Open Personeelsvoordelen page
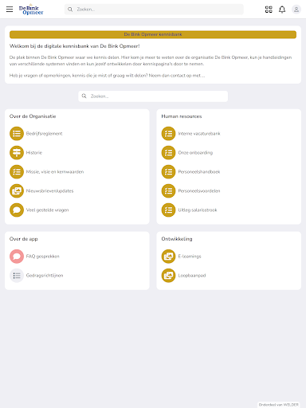 click(199, 191)
